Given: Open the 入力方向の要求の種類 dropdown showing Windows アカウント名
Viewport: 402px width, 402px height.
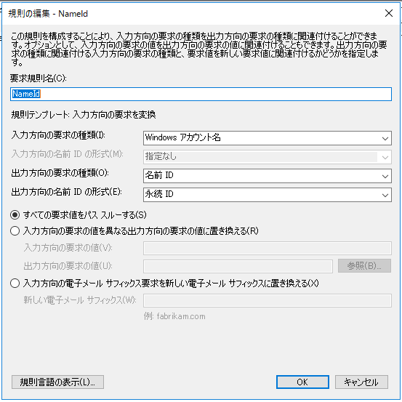Looking at the screenshot, I should click(267, 138).
